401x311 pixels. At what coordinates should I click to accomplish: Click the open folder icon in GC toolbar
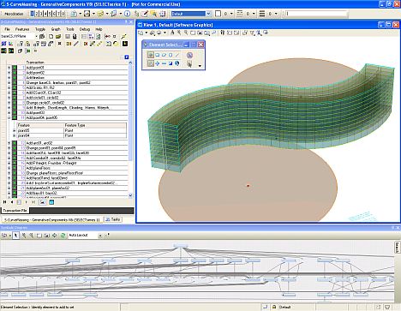click(x=58, y=36)
